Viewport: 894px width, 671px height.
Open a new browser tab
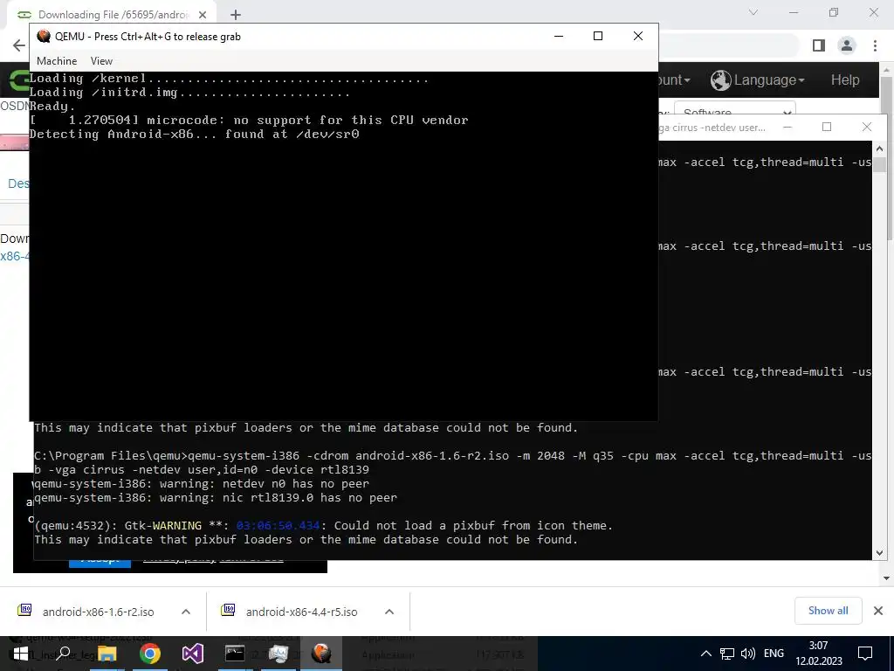tap(236, 15)
